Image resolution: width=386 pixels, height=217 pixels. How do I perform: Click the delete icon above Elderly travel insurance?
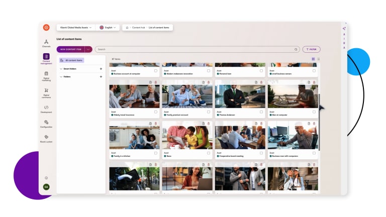pyautogui.click(x=155, y=82)
